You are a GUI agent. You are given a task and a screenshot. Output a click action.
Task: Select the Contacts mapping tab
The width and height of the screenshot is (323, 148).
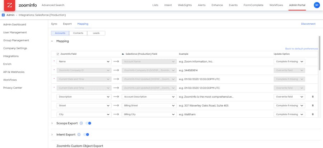tap(78, 33)
